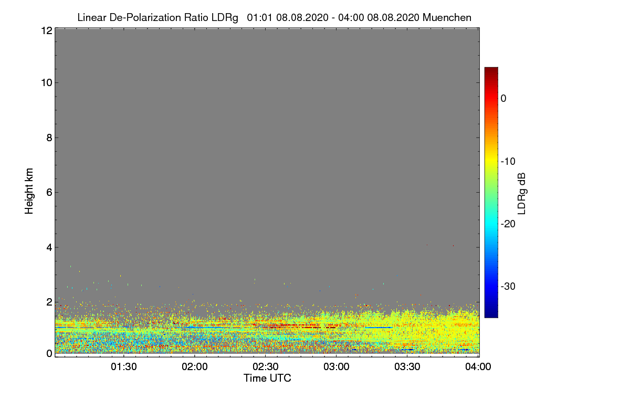The image size is (630, 420).
Task: Click the Muenchen location label in title
Action: click(x=447, y=17)
